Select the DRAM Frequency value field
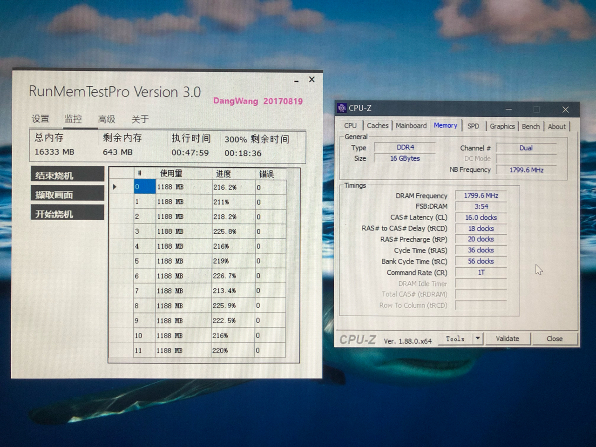 coord(481,196)
